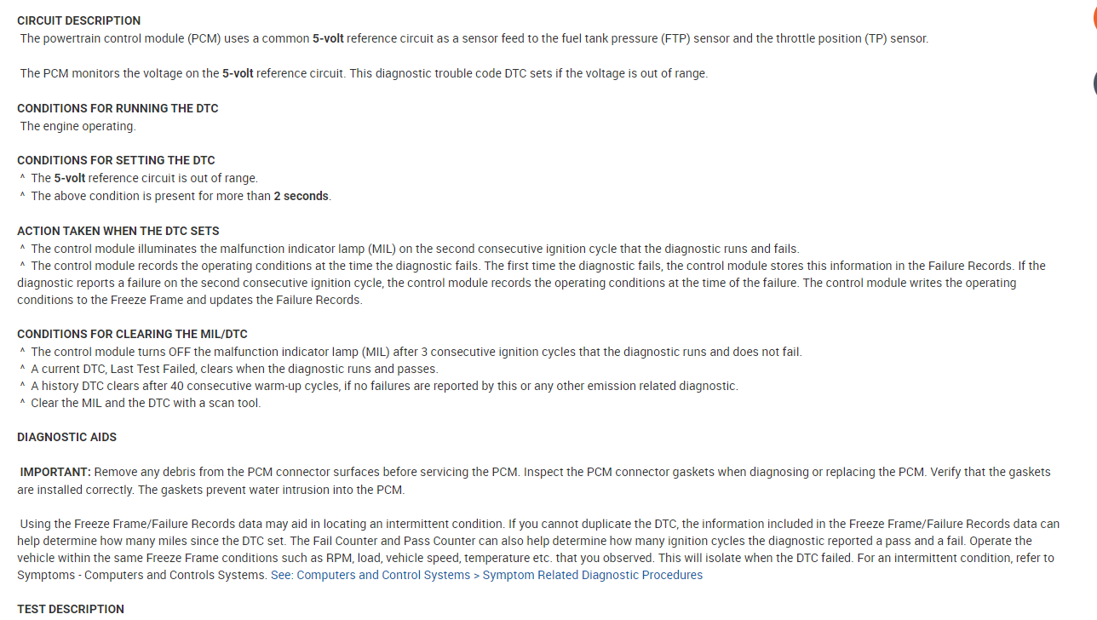
Task: Click the "A current DTC, Last Test Failed" line
Action: coord(234,369)
